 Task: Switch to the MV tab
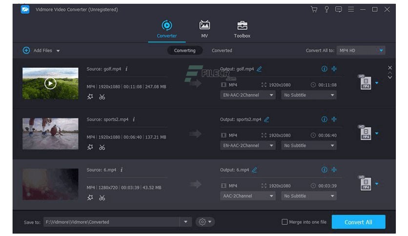[x=204, y=29]
